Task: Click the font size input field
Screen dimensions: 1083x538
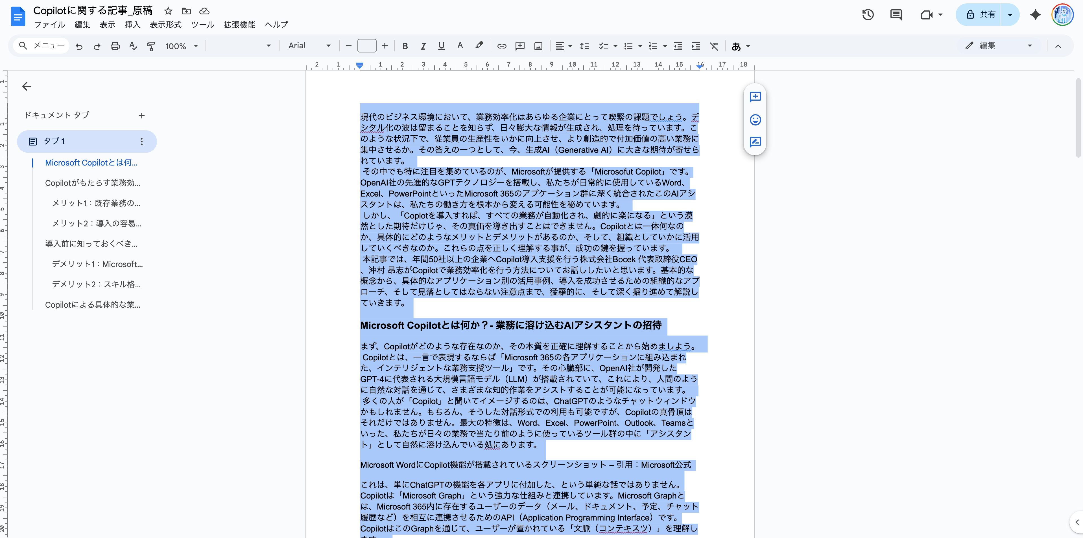Action: tap(366, 46)
